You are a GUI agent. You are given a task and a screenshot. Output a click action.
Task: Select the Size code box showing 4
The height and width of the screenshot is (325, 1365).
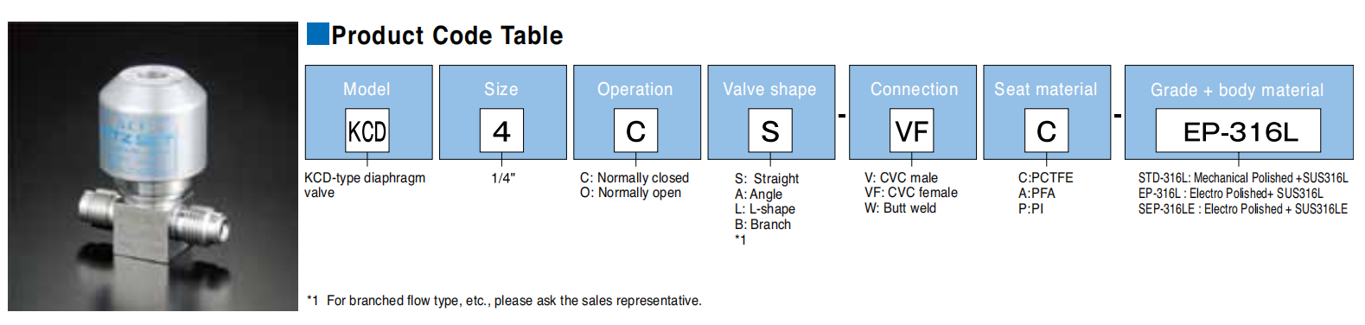501,131
